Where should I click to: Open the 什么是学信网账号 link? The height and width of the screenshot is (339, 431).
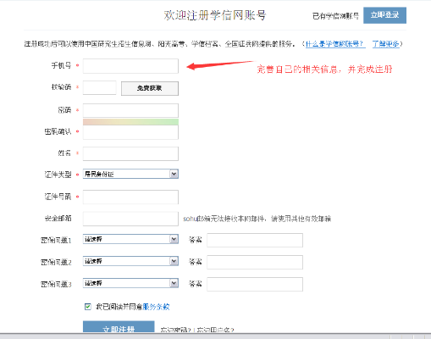(335, 44)
